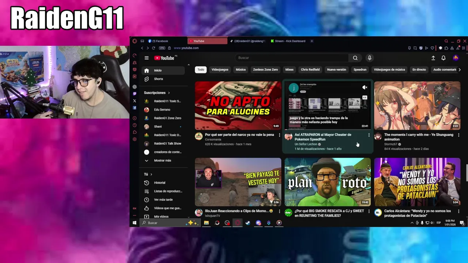Image resolution: width=468 pixels, height=263 pixels.
Task: Open options menu for narco video
Action: point(279,135)
